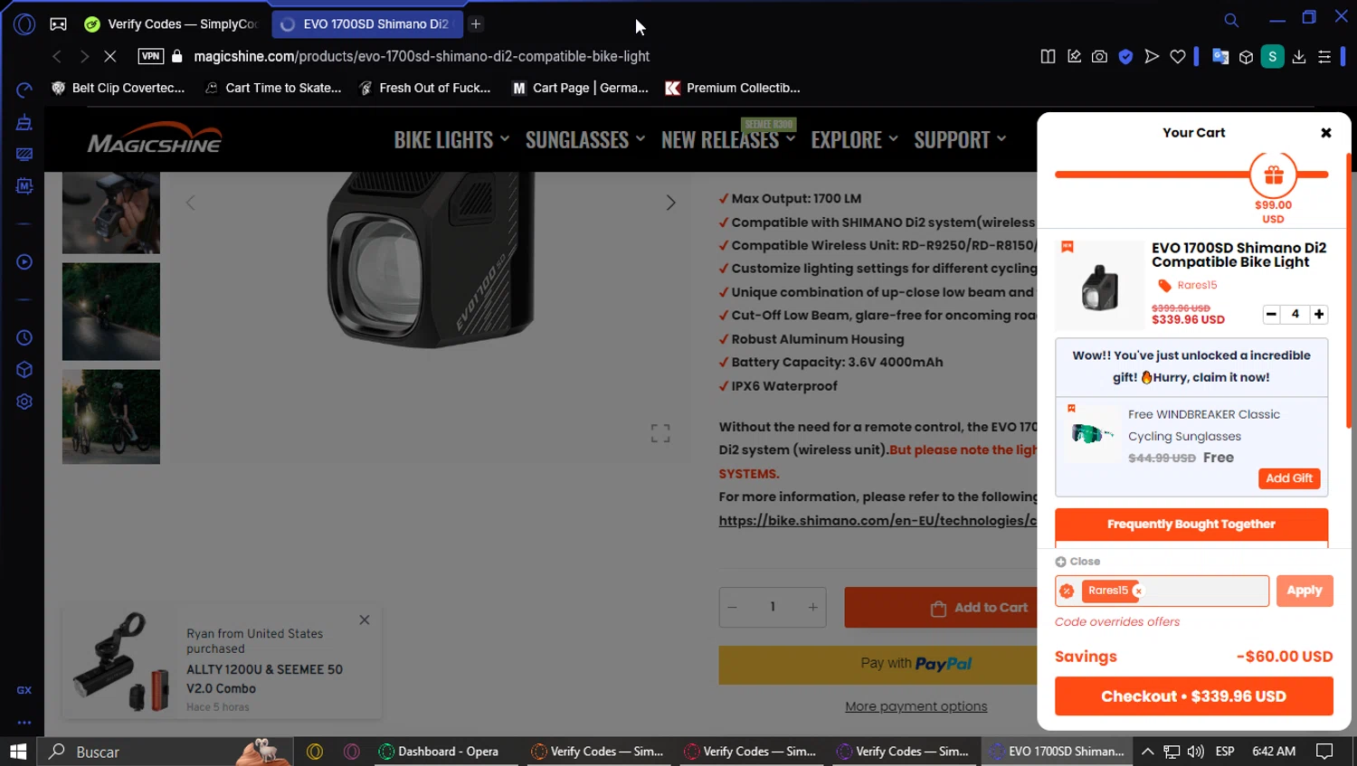Expand the BIKE LIGHTS menu

(x=451, y=139)
